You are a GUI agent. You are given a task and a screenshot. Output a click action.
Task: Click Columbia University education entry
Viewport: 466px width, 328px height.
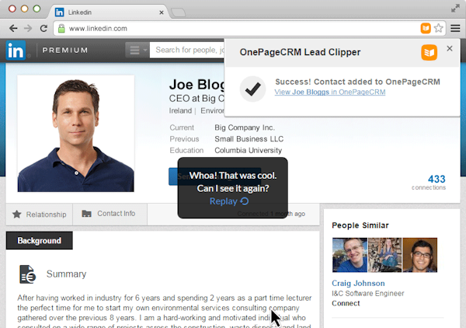pos(249,150)
